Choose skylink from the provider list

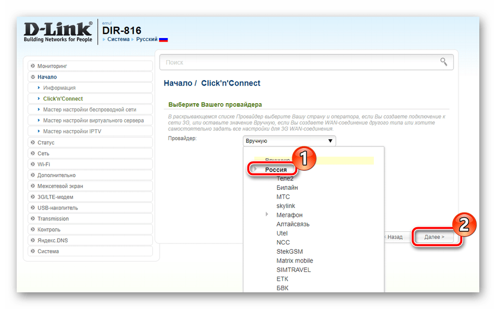coord(285,206)
